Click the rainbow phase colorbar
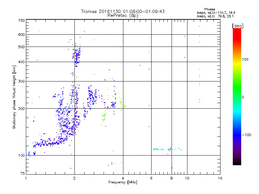The width and height of the screenshot is (259, 194). (237, 96)
